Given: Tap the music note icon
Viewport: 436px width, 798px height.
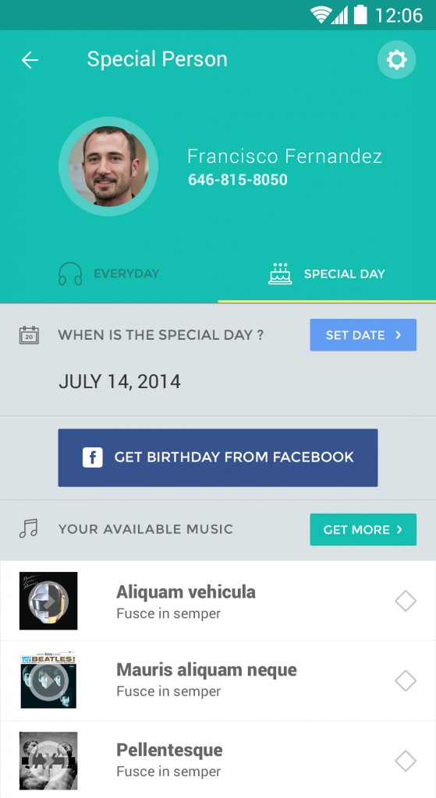Looking at the screenshot, I should coord(29,529).
